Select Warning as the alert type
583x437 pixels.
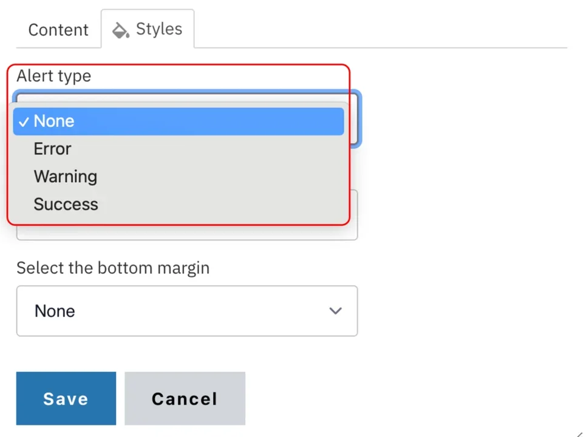[65, 177]
